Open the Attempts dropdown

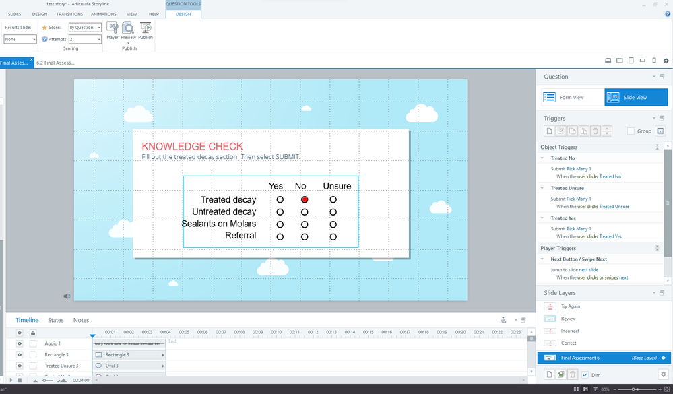coord(85,39)
